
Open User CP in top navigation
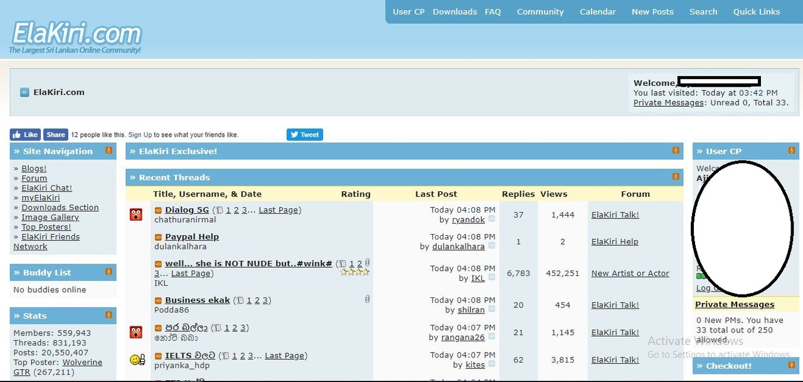coord(408,12)
